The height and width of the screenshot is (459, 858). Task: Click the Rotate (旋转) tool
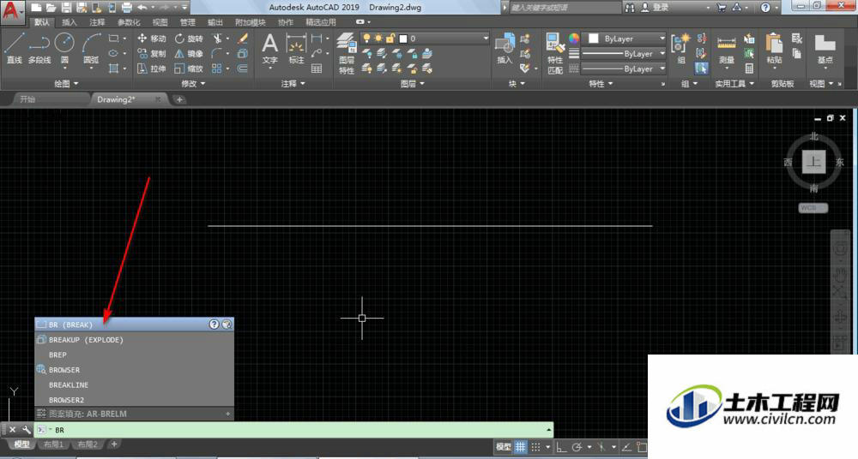189,39
